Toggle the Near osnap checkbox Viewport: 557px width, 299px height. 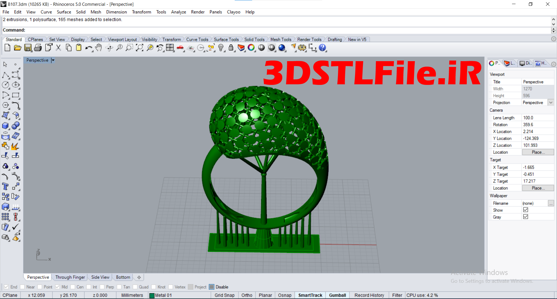coord(22,287)
